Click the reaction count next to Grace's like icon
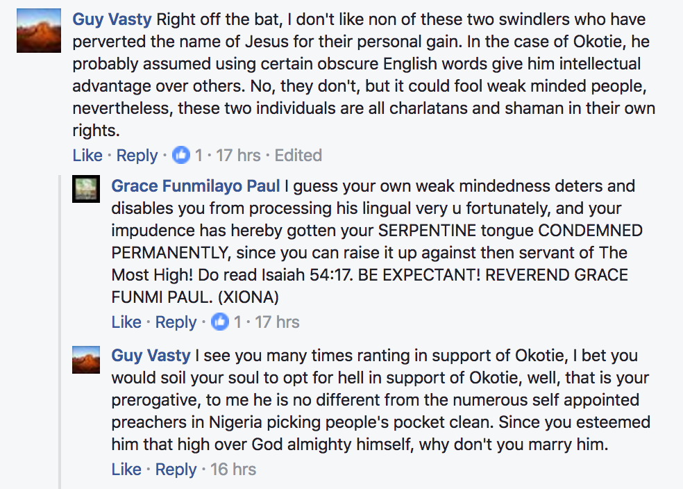The height and width of the screenshot is (489, 683). (x=235, y=322)
